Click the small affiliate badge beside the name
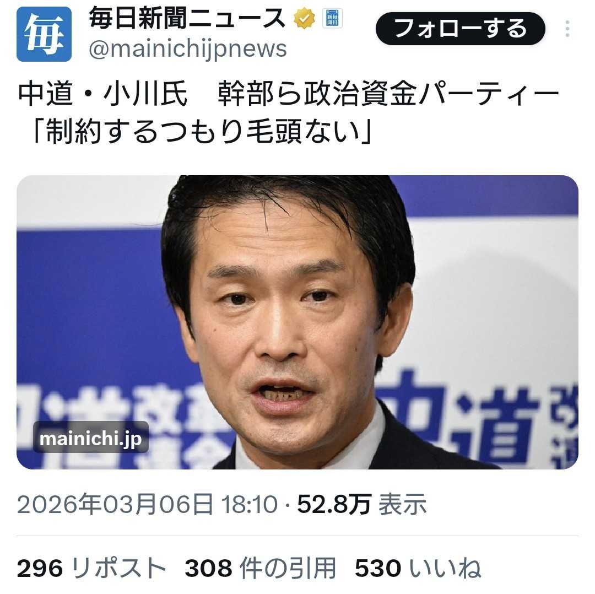 332,18
